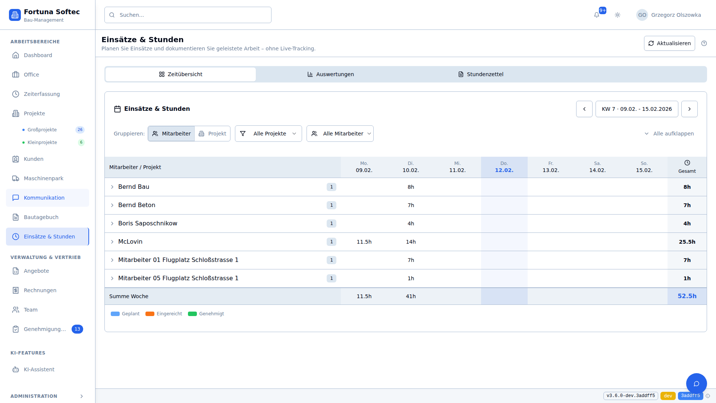Click the Aktualisieren button
716x403 pixels.
[669, 43]
